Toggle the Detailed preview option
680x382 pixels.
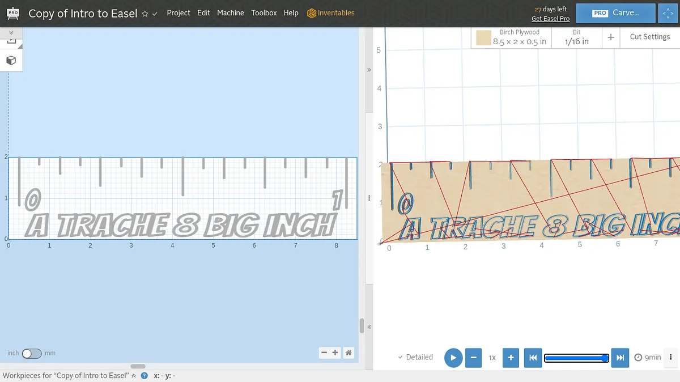[415, 357]
